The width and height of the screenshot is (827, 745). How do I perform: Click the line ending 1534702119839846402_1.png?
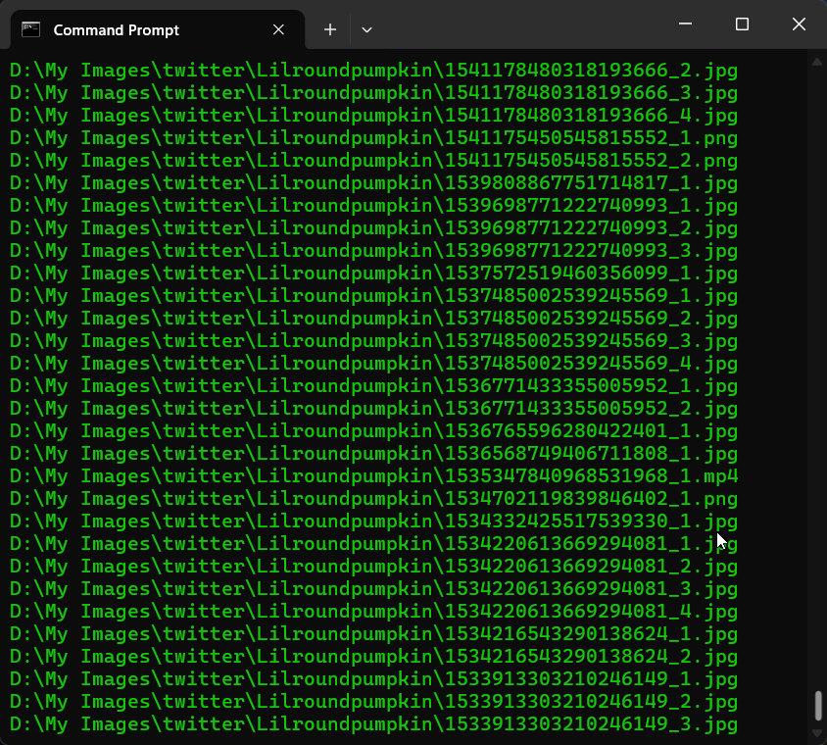tap(373, 499)
